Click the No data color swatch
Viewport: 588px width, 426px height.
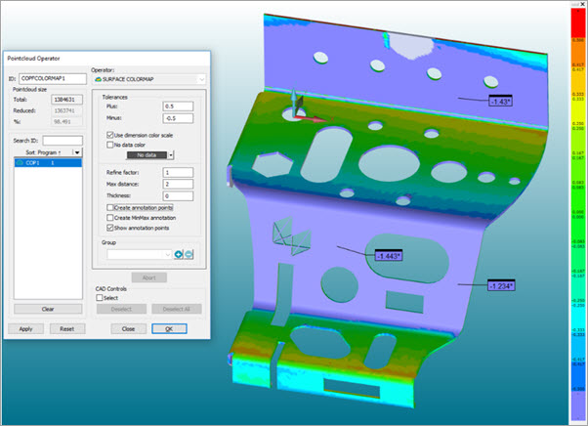(x=136, y=154)
